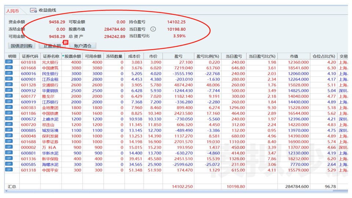352x198 pixels.
Task: Click the 当日盈亏 info circle icon
Action: pos(153,29)
